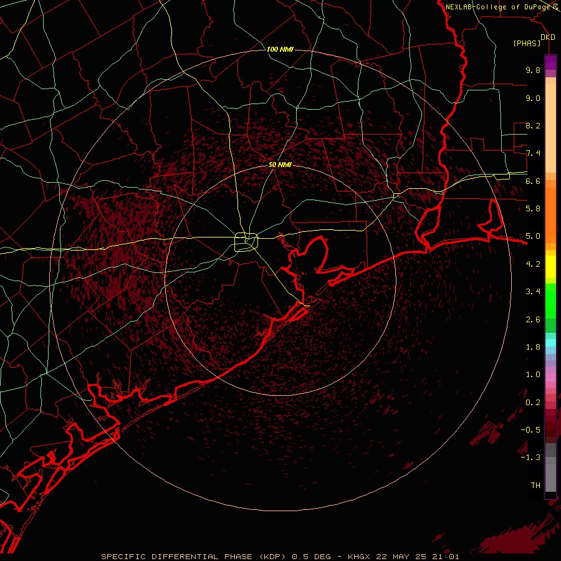The height and width of the screenshot is (561, 561).
Task: Pick the pink band of the color bar
Action: point(550,378)
